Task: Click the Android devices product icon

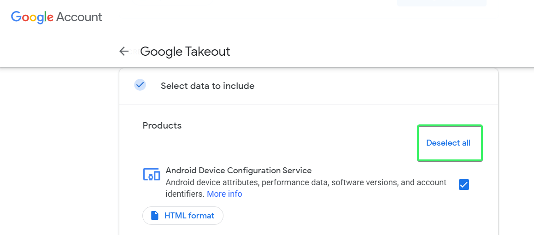Action: pos(152,175)
